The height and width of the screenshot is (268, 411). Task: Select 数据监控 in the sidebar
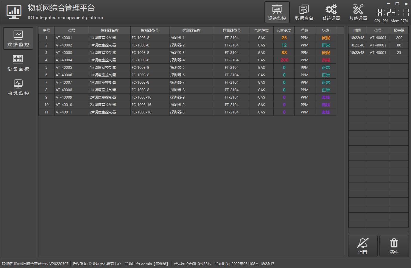pyautogui.click(x=18, y=39)
